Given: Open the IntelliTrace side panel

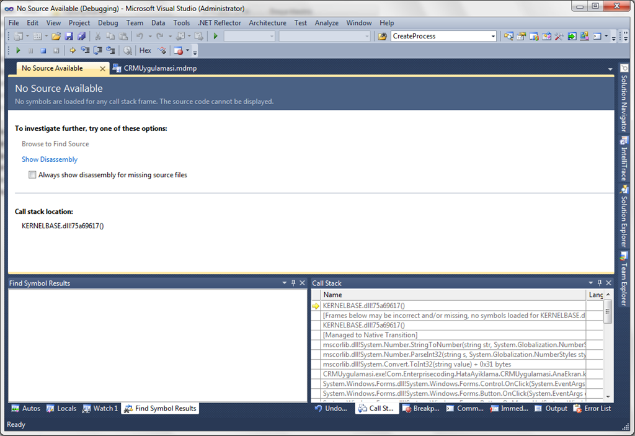Looking at the screenshot, I should click(x=624, y=159).
